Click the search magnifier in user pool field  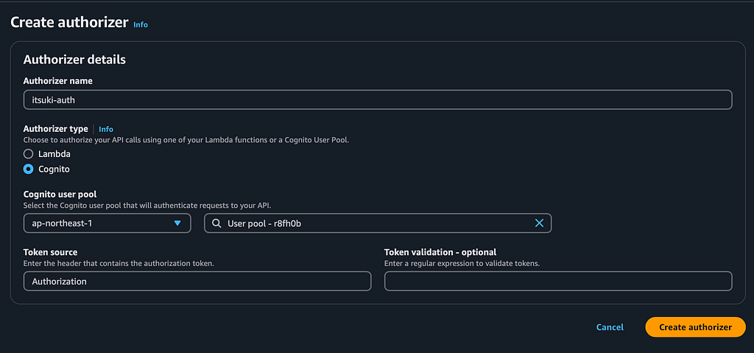[x=216, y=223]
